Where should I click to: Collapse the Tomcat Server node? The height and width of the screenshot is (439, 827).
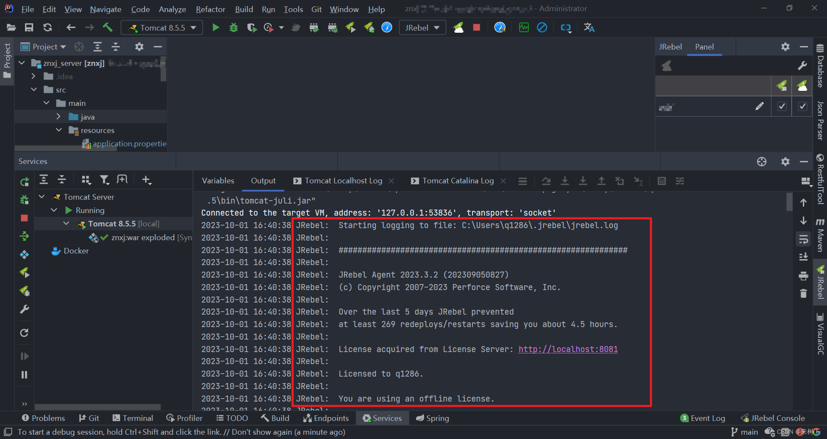click(42, 197)
